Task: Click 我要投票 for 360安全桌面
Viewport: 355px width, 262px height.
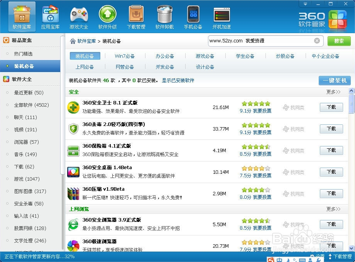Action: [x=262, y=175]
